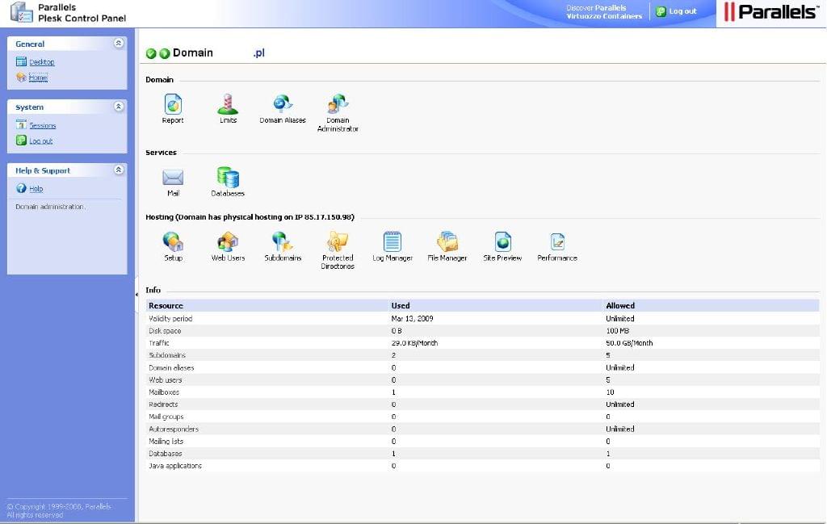Open Discover Parallels Virtuozzo Containers link

coord(604,12)
